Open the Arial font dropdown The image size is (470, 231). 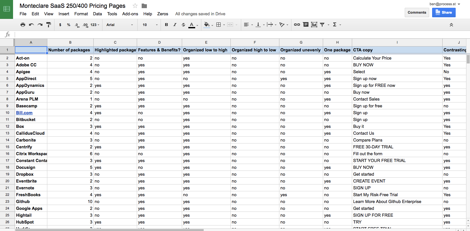pos(120,25)
